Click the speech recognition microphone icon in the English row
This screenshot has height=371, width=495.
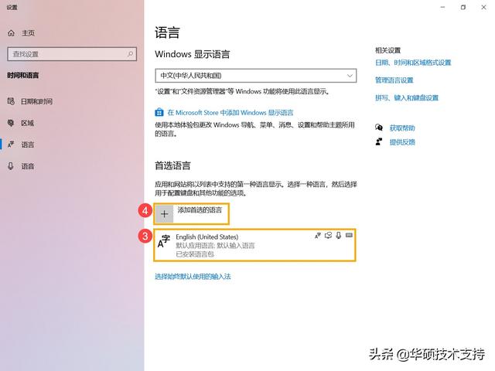click(x=339, y=235)
